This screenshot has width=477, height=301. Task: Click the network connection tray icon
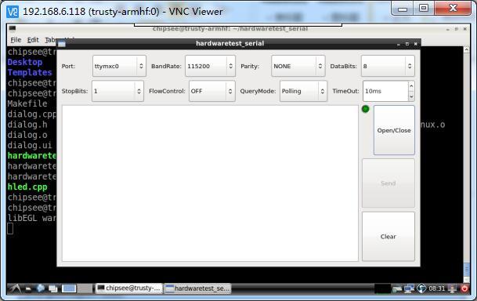[409, 288]
